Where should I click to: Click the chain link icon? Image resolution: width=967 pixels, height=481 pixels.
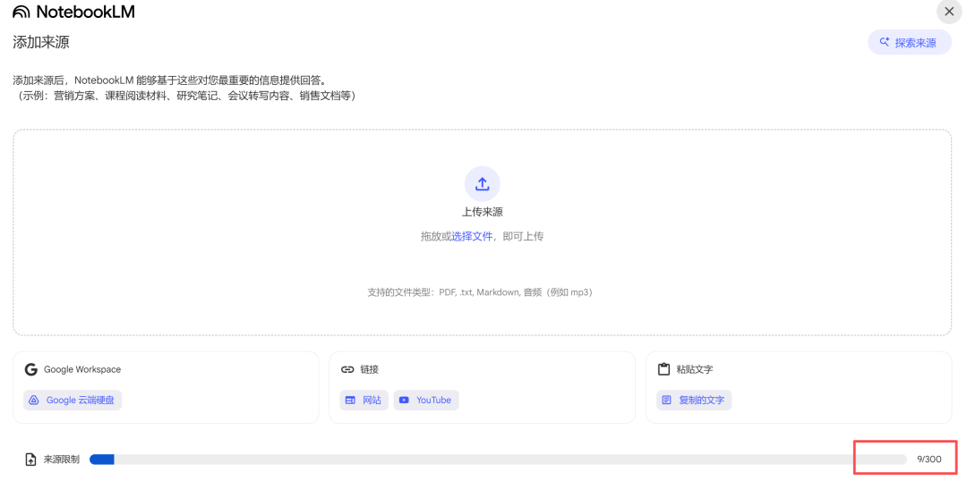pyautogui.click(x=347, y=369)
